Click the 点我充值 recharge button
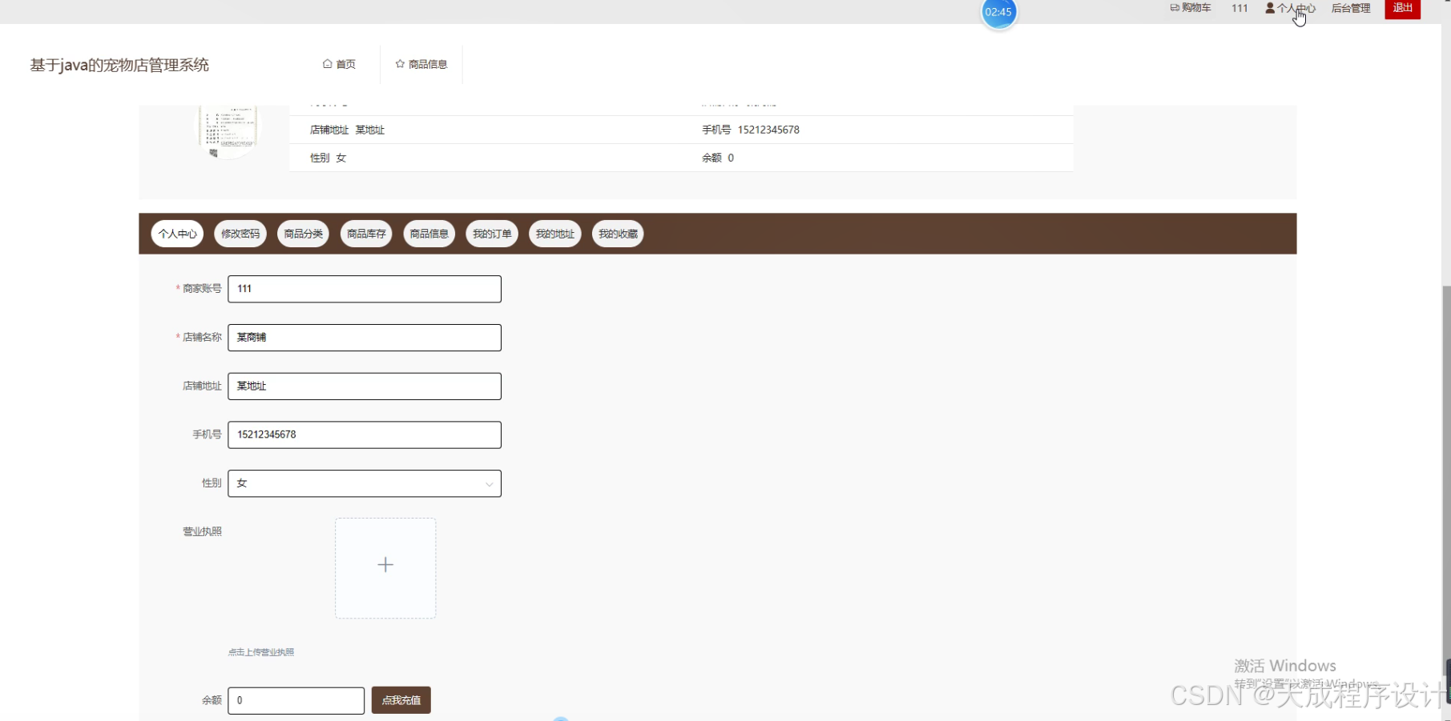 pos(401,700)
